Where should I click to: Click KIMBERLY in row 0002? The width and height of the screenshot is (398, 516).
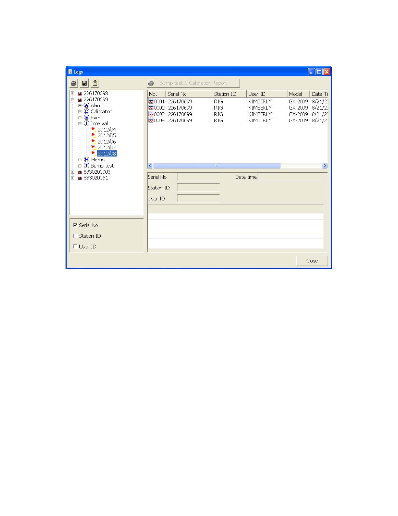pyautogui.click(x=260, y=108)
